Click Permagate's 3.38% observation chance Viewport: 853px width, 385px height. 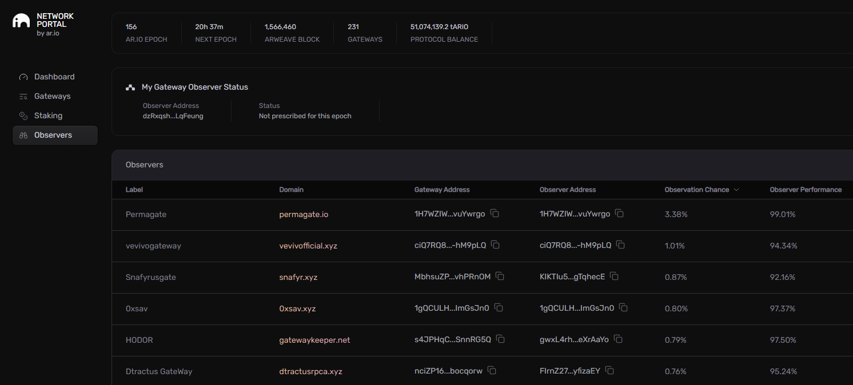[x=676, y=214]
